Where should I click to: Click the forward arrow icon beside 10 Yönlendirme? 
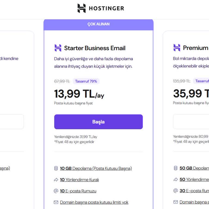point(56,180)
